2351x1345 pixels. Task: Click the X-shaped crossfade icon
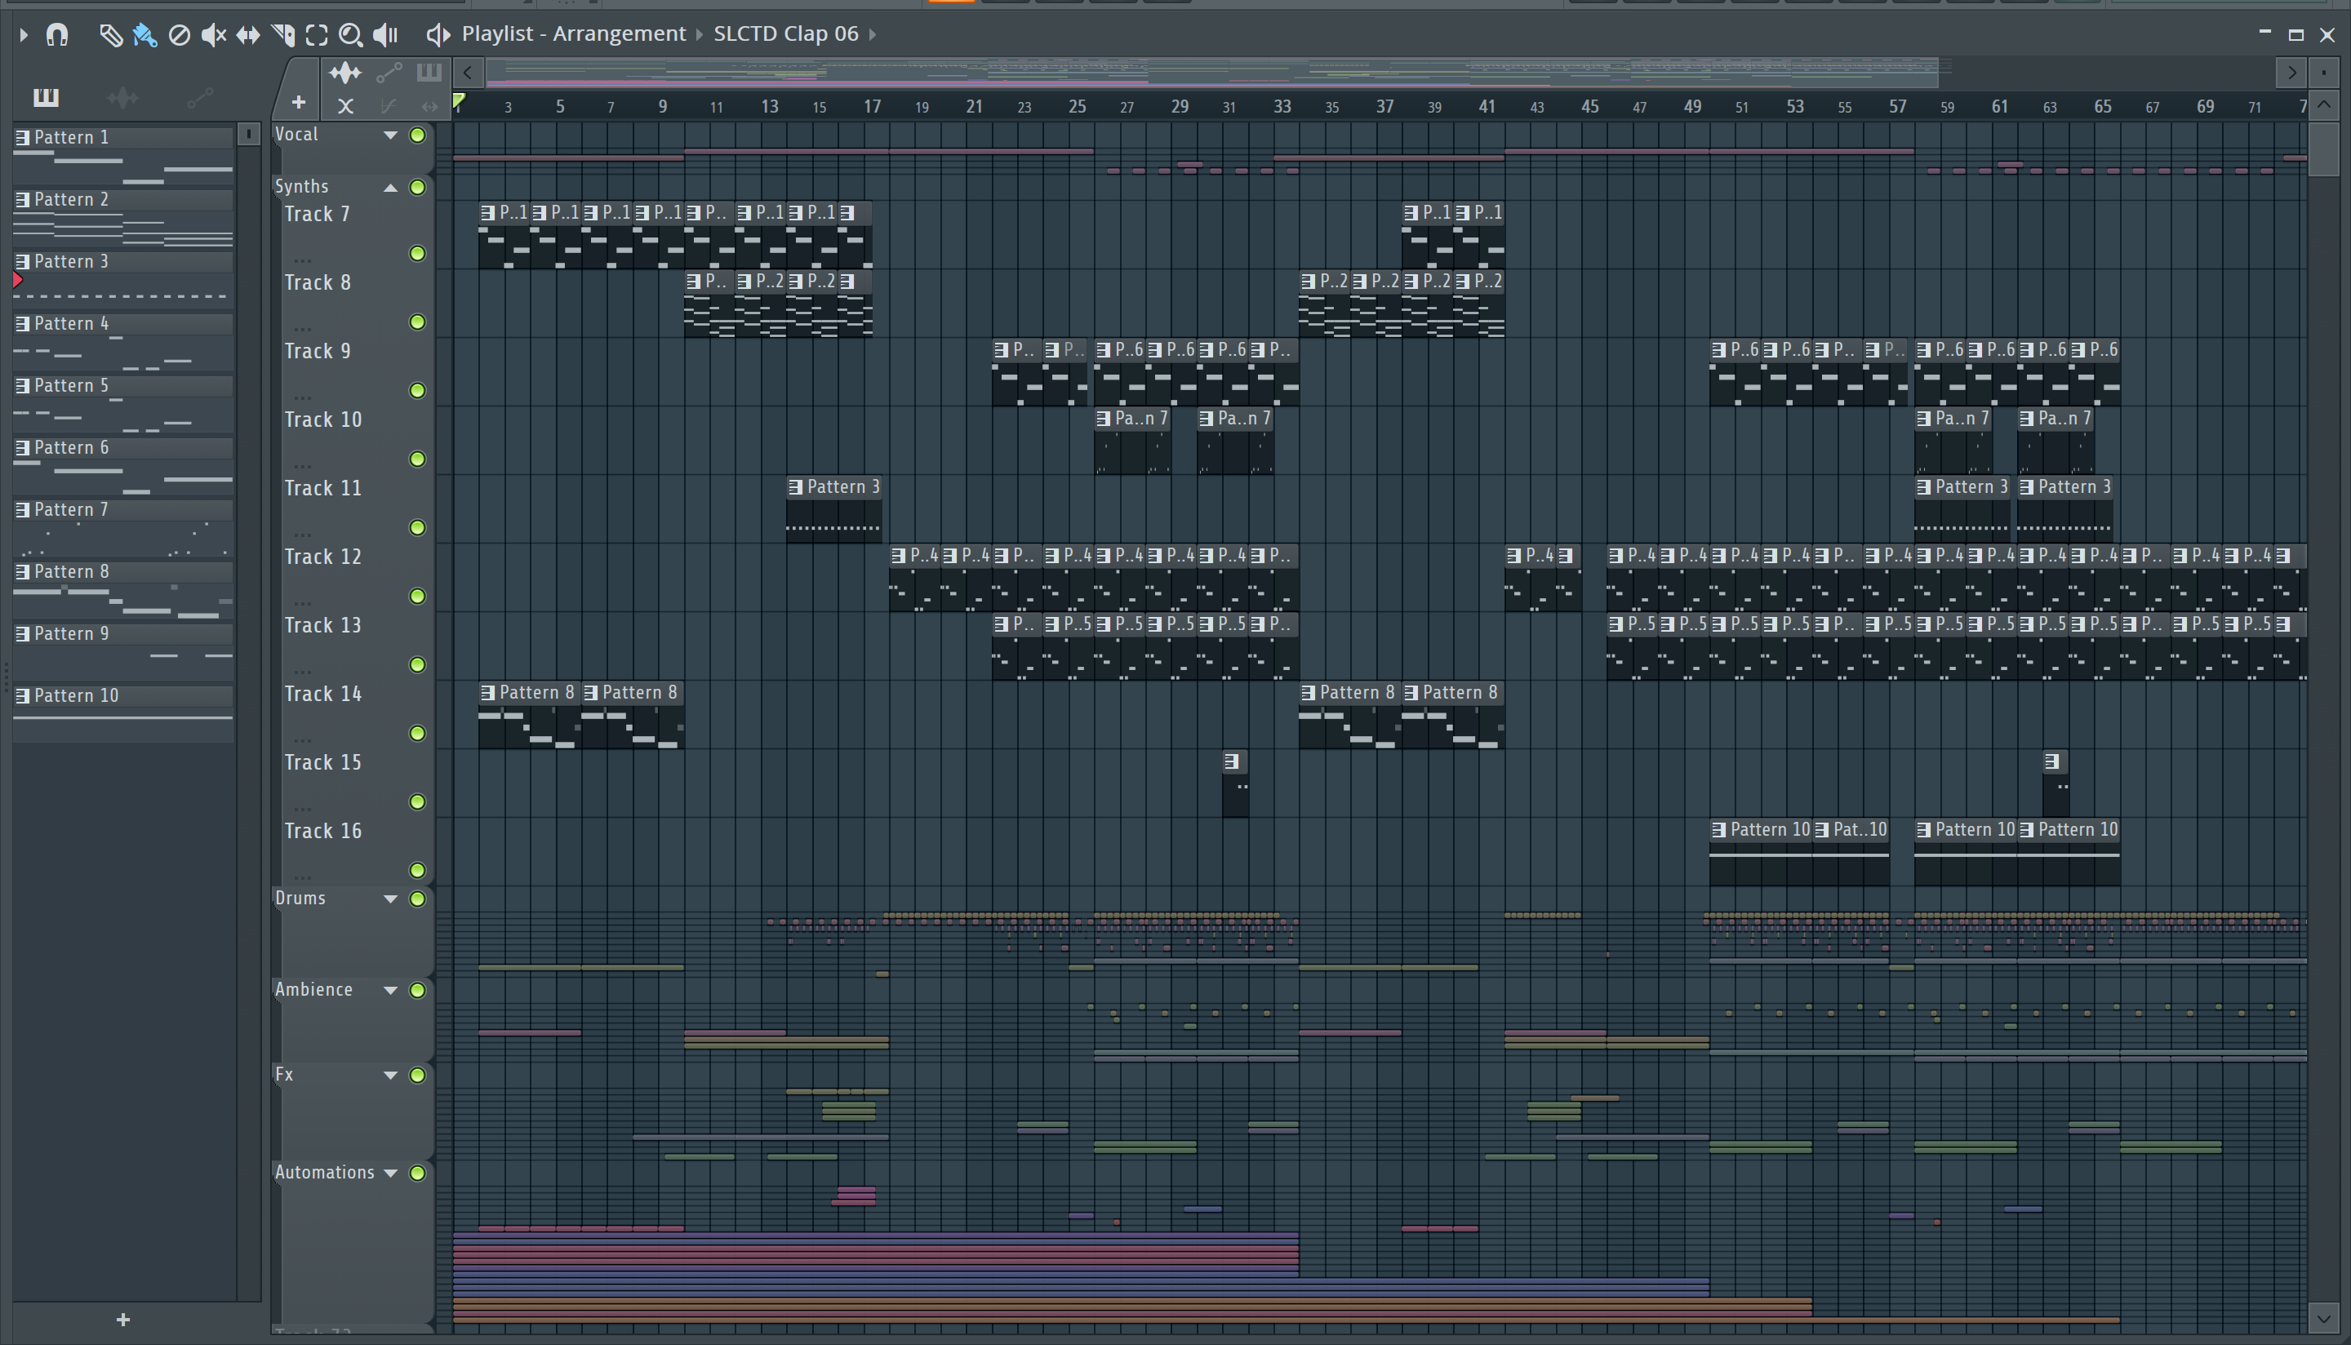(x=345, y=106)
